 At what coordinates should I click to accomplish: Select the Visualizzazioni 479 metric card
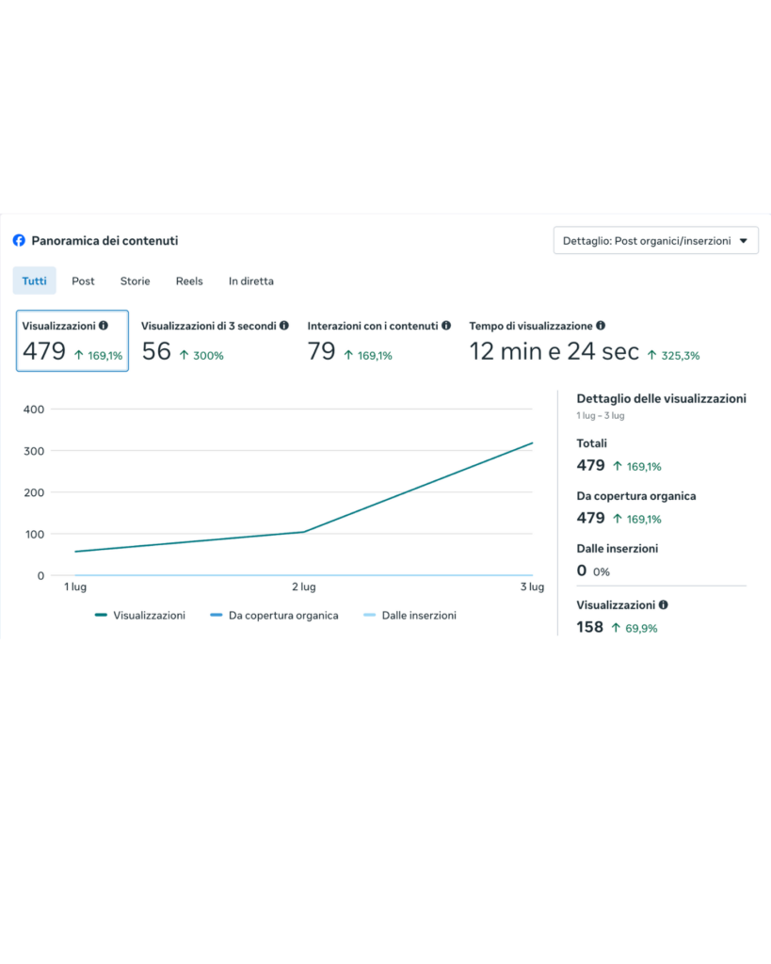click(x=72, y=341)
